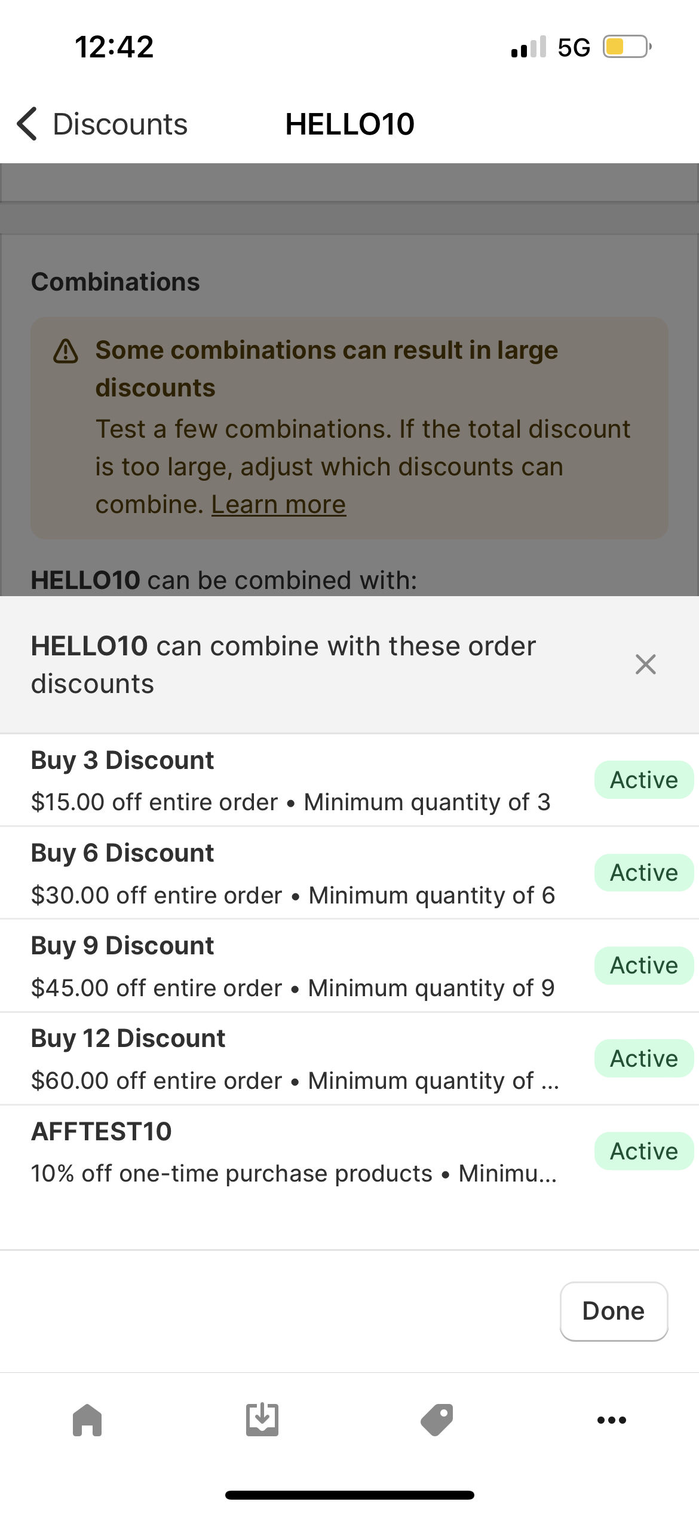Select the Buy 6 Discount row
Screen dimensions: 699x1514
293,873
